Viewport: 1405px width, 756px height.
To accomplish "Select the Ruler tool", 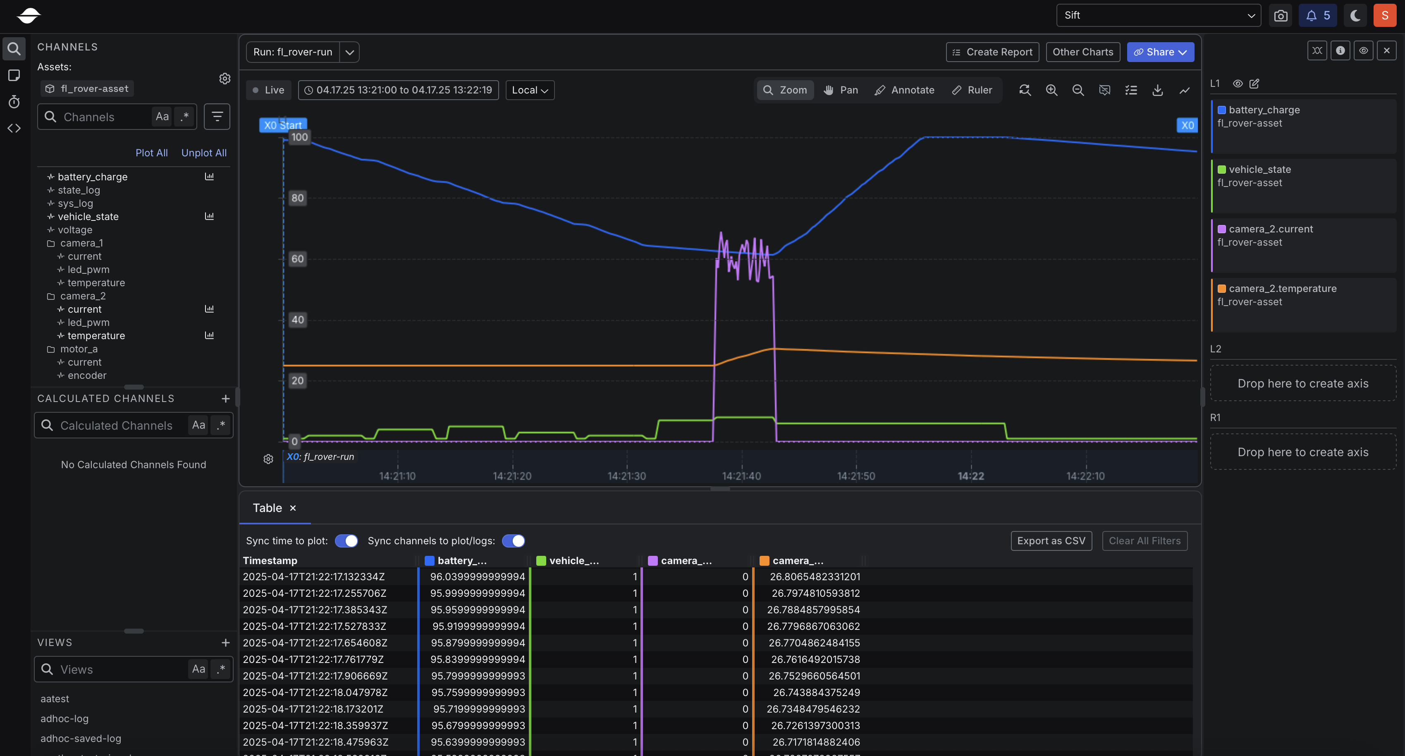I will [x=972, y=90].
